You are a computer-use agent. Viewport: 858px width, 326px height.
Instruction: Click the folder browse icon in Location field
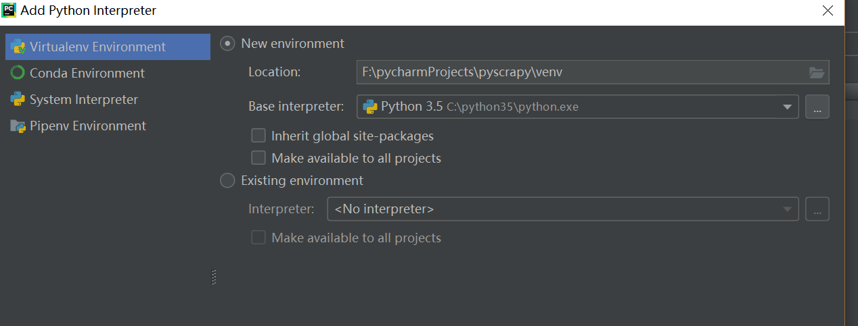(817, 72)
